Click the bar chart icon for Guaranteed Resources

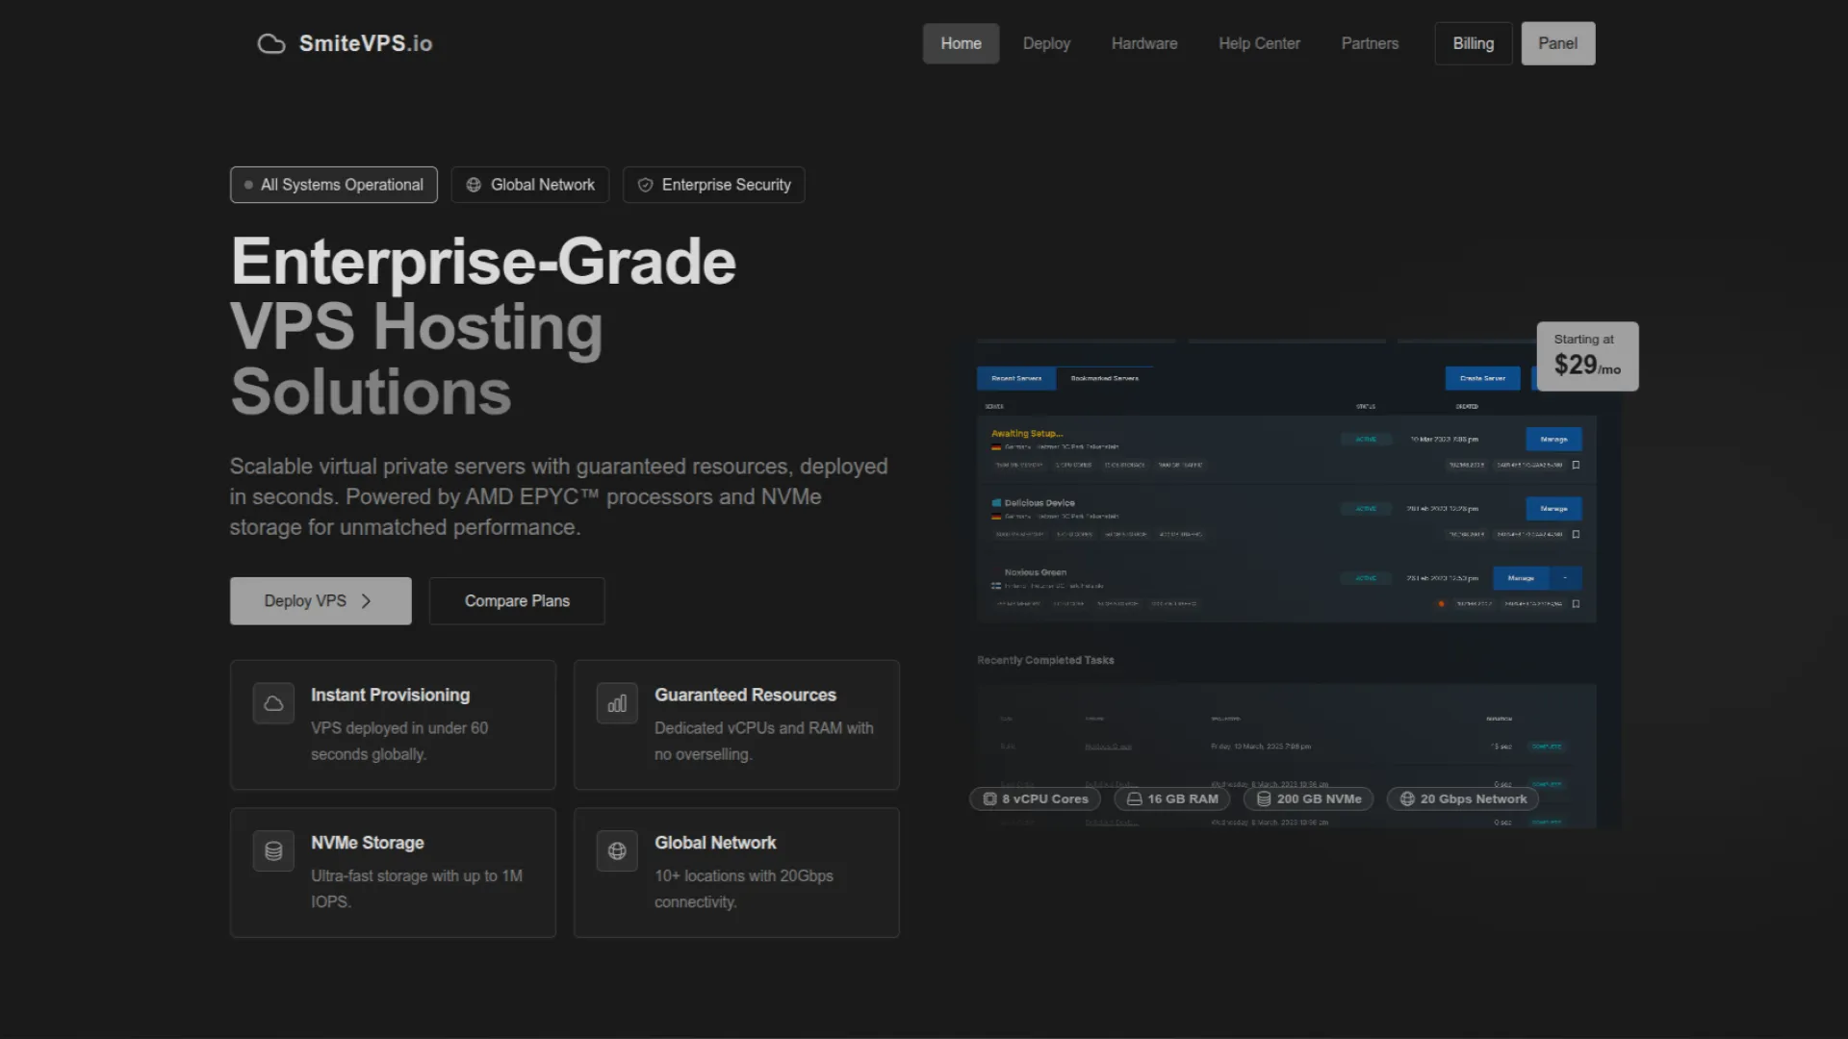(617, 703)
